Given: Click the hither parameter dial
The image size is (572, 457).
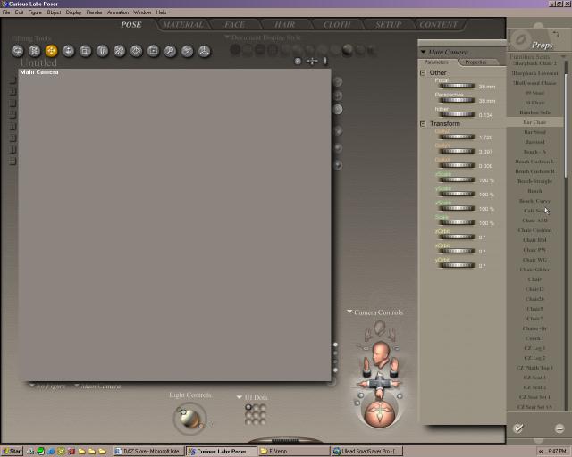Looking at the screenshot, I should pyautogui.click(x=457, y=114).
